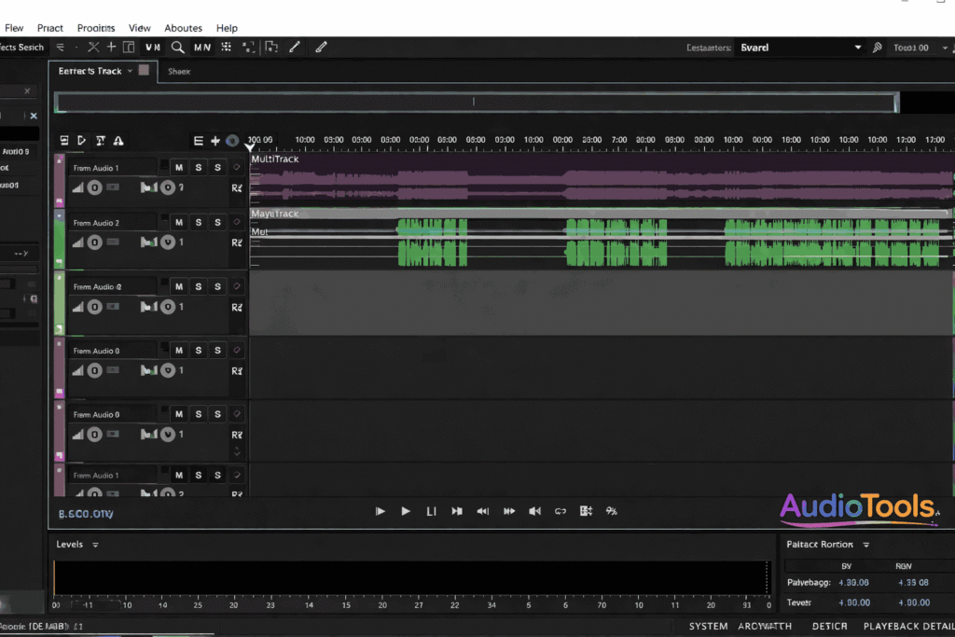Mute the Frem Audio 1 track

tap(179, 167)
